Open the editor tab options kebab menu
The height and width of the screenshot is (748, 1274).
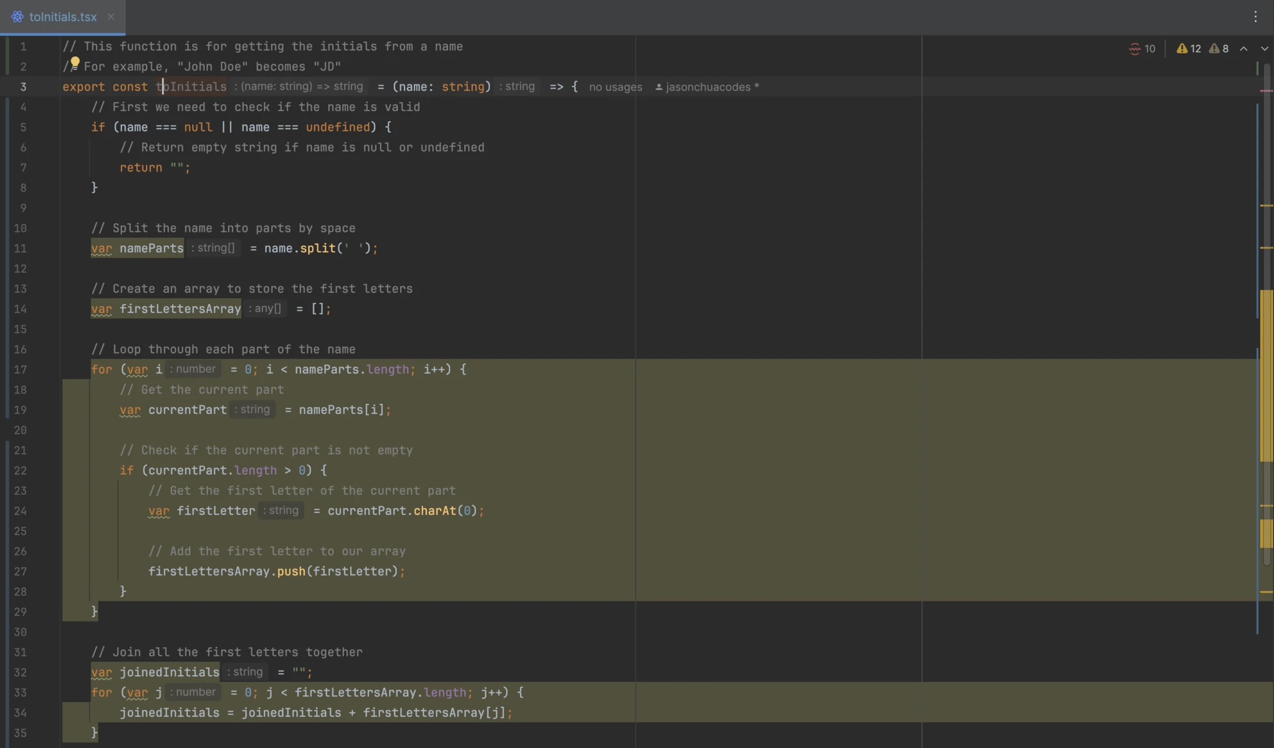click(x=1255, y=17)
